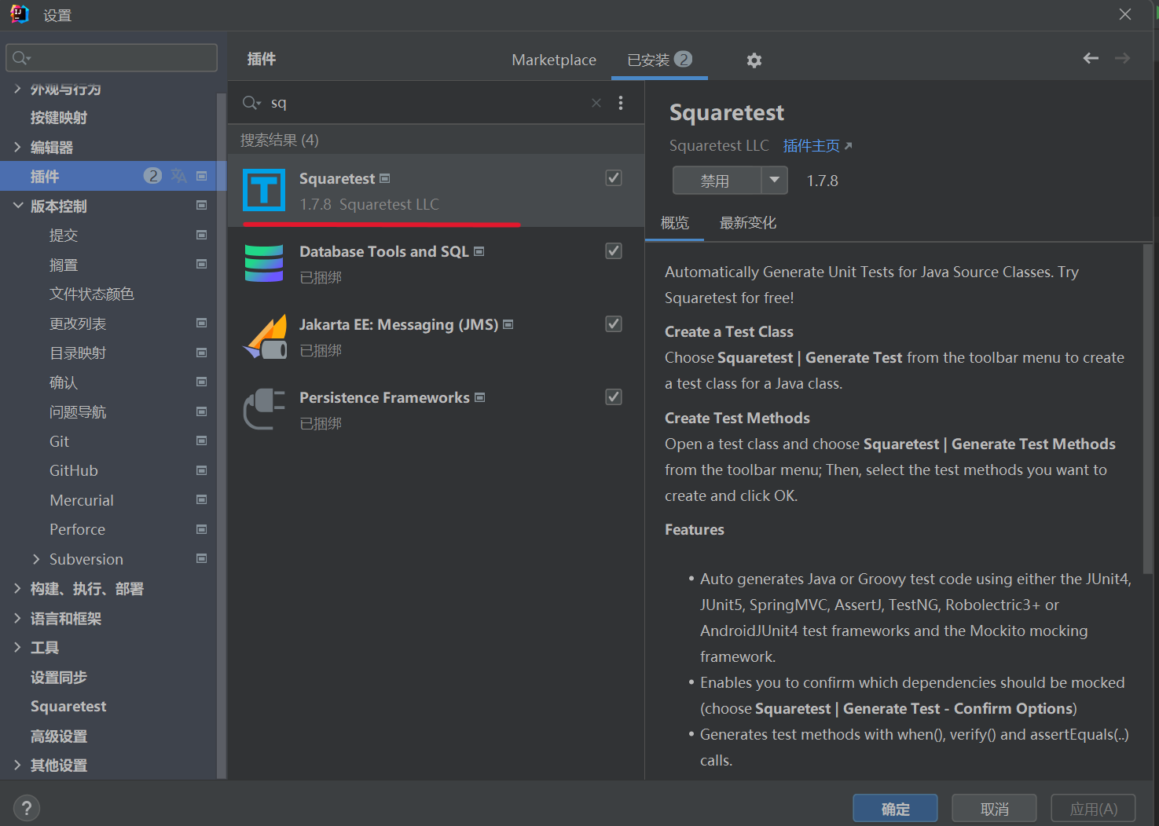Open the plugin search options kebab menu
The width and height of the screenshot is (1159, 826).
click(621, 103)
